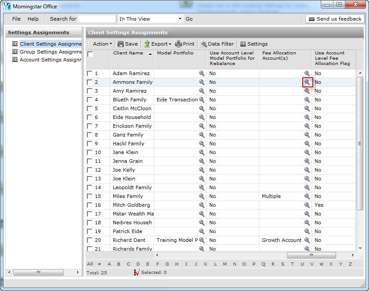Click in the Search for text field
The height and width of the screenshot is (291, 369).
(x=97, y=19)
